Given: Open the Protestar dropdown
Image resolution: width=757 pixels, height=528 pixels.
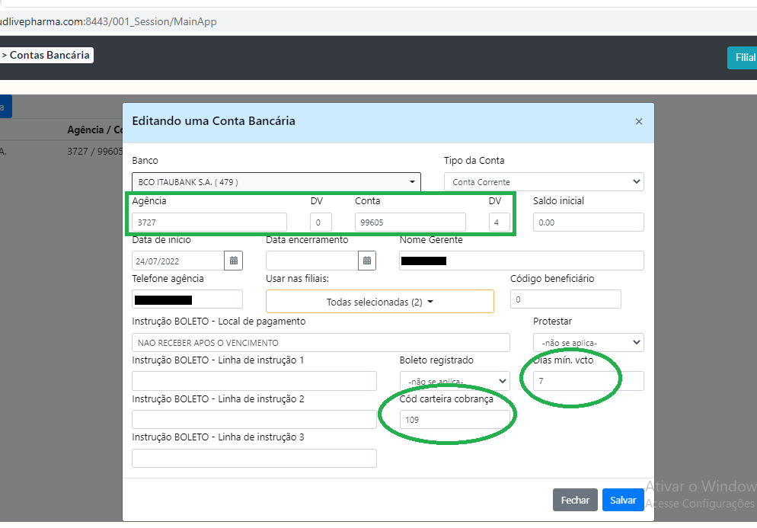Looking at the screenshot, I should pos(588,343).
